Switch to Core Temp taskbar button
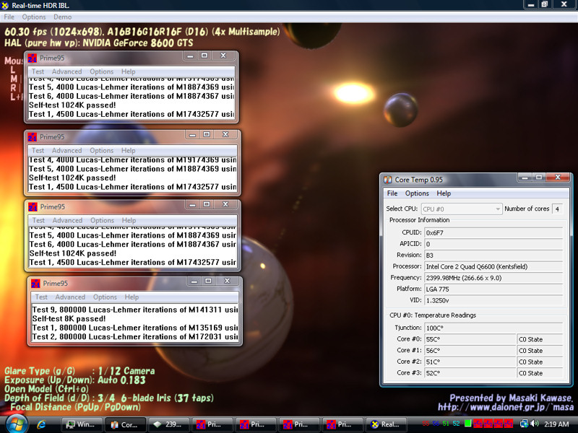The image size is (578, 433). point(125,424)
